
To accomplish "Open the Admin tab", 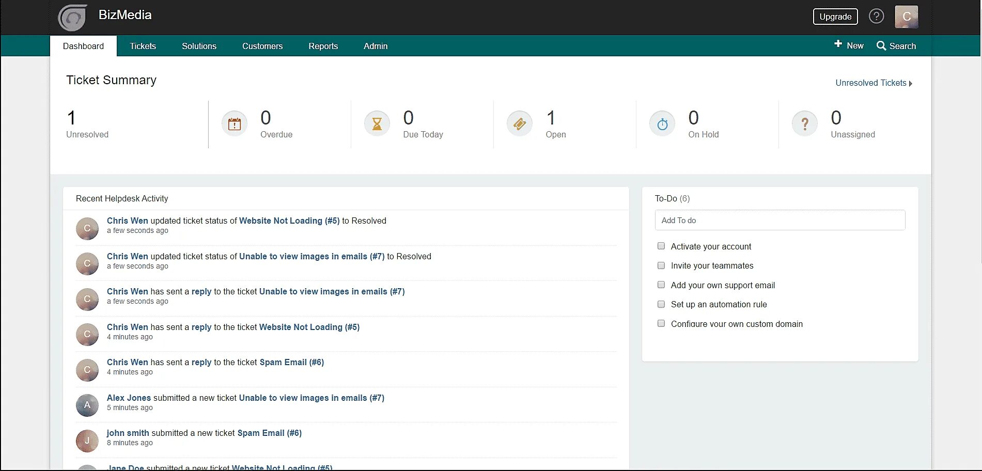I will (375, 46).
